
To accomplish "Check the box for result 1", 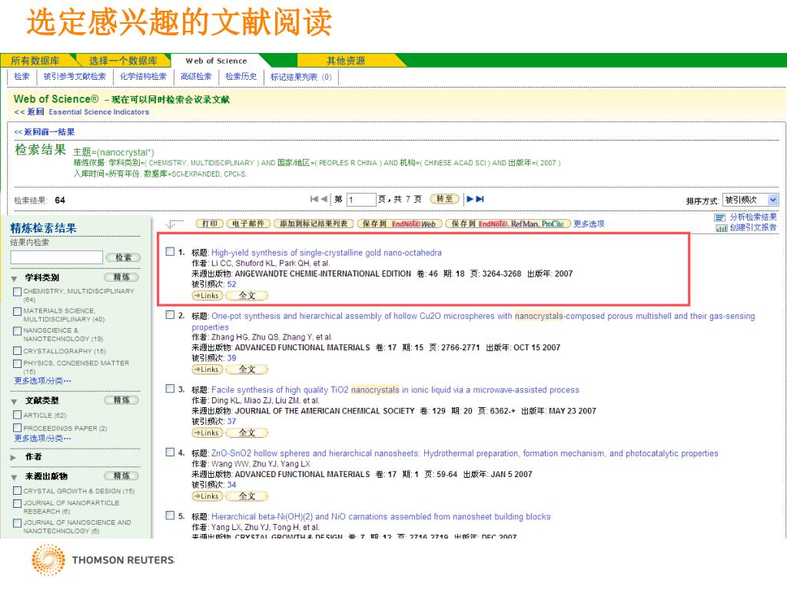I will click(x=170, y=251).
